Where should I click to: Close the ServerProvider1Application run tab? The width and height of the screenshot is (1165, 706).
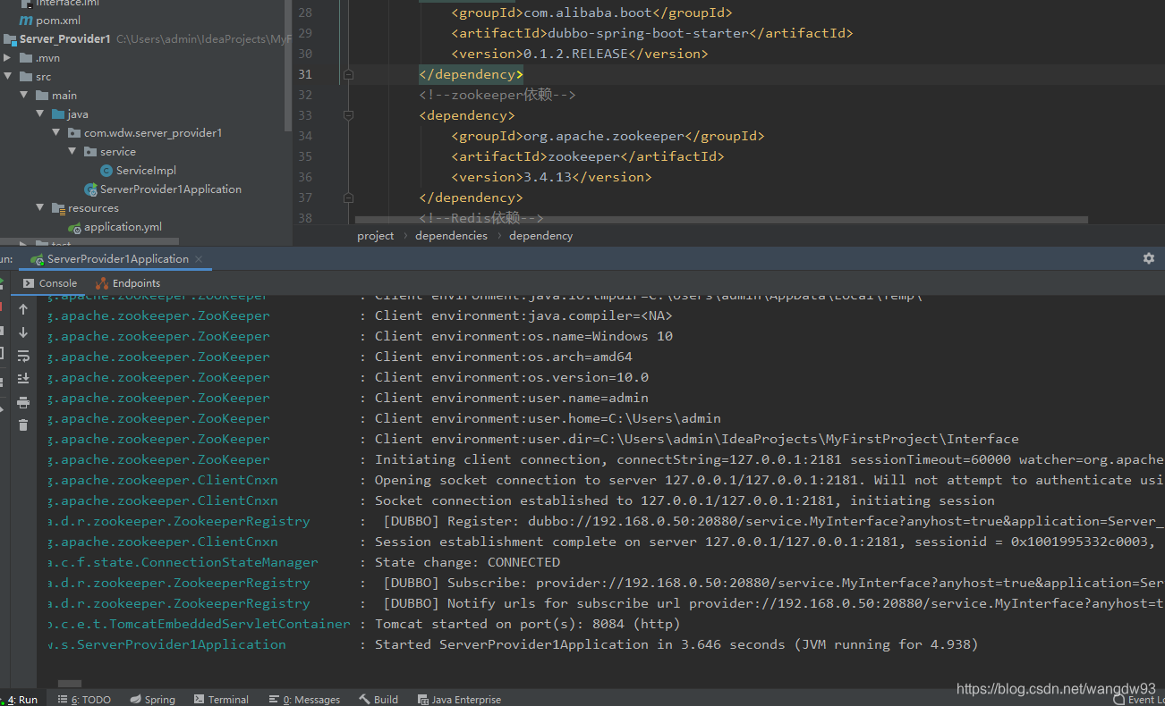click(x=200, y=259)
